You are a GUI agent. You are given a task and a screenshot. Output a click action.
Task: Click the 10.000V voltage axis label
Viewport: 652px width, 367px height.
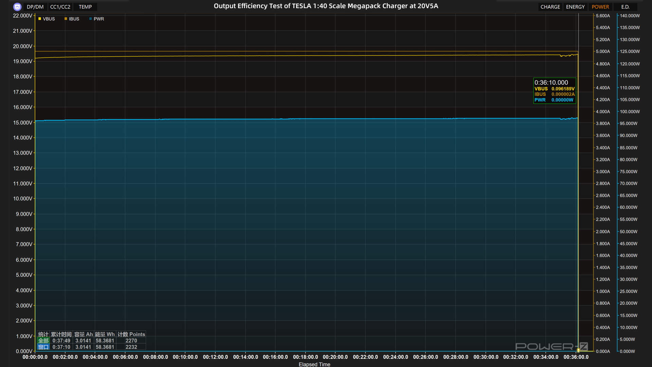click(x=22, y=199)
